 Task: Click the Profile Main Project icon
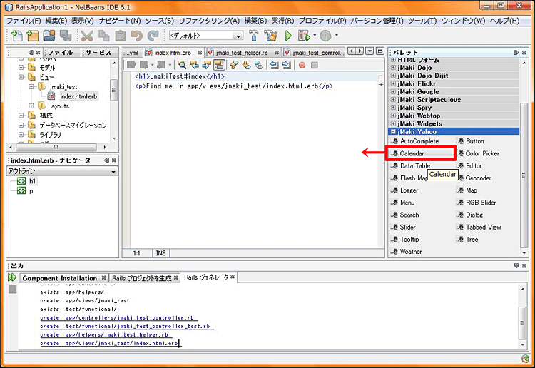point(326,36)
